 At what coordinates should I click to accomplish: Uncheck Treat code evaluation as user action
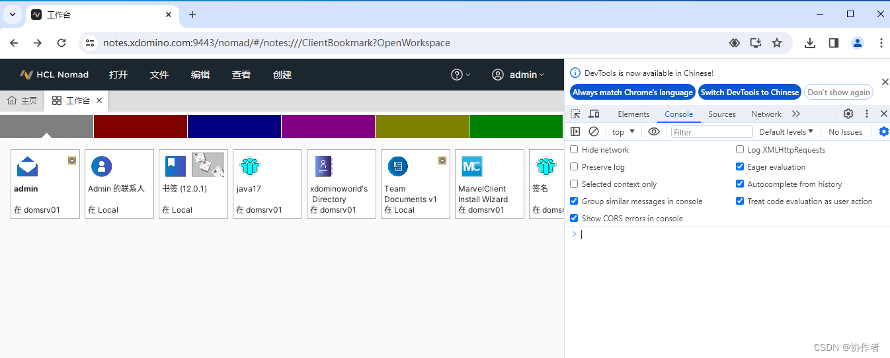tap(740, 201)
